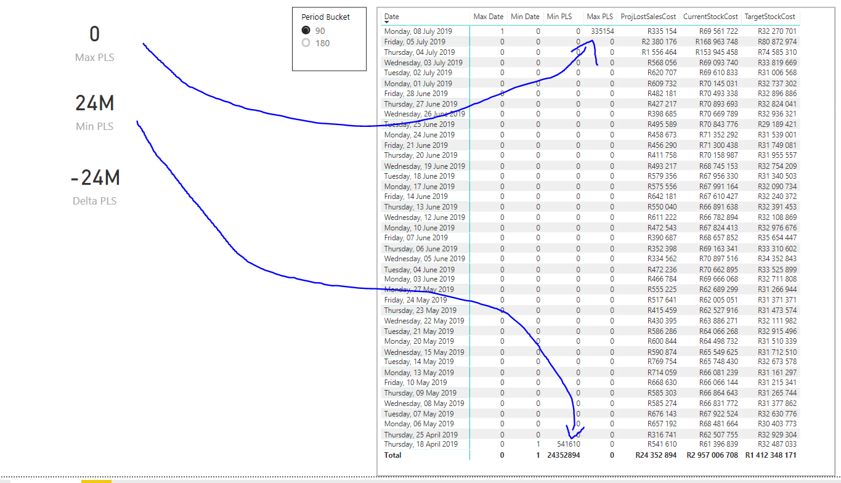Image resolution: width=841 pixels, height=483 pixels.
Task: Sort by the ProjLostSalesCost column header
Action: point(648,17)
